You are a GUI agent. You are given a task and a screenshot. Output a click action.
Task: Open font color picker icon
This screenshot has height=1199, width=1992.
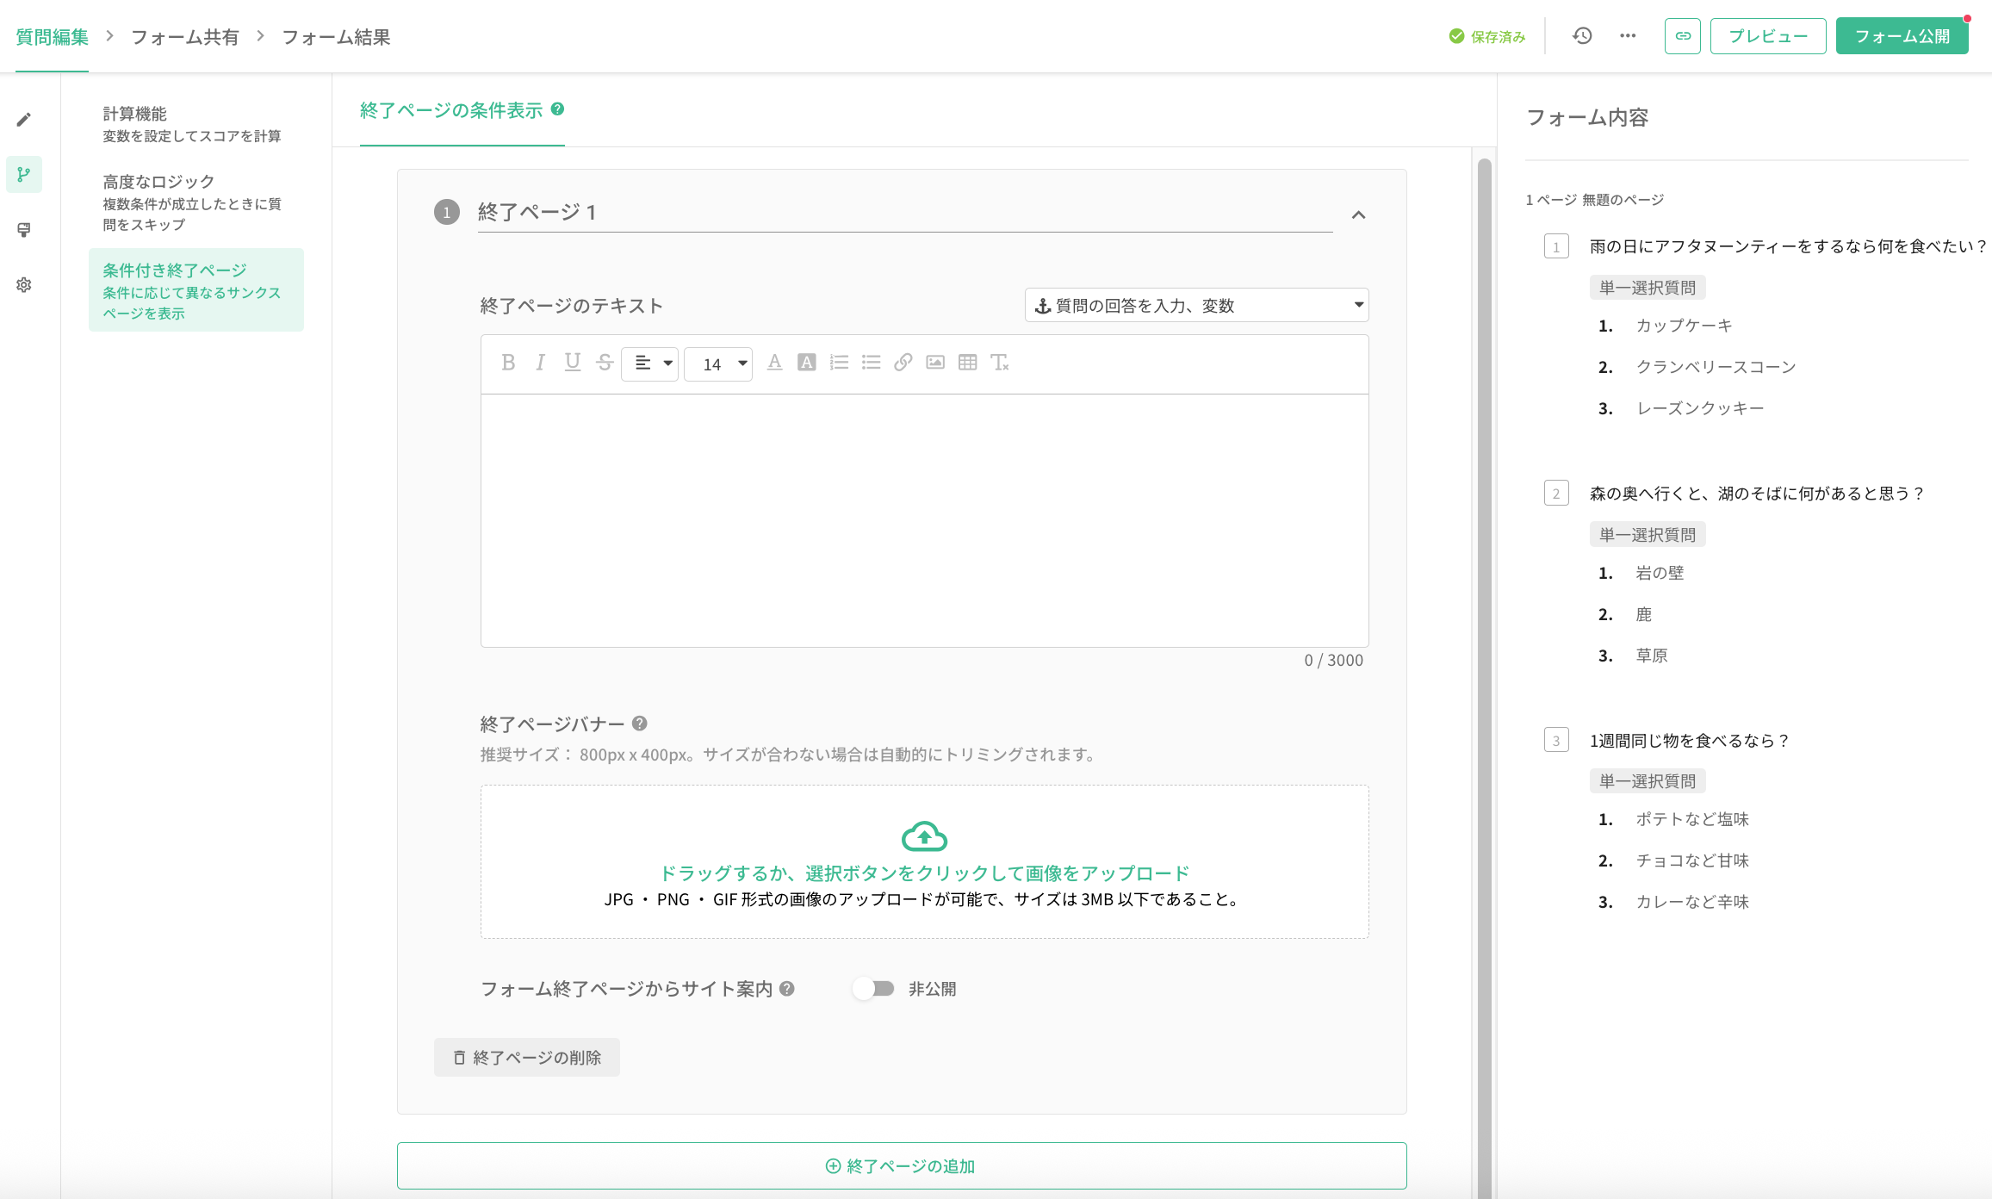click(774, 363)
